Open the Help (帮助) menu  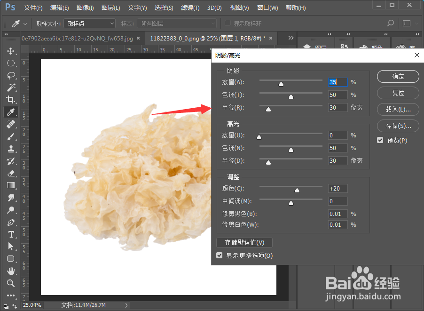click(x=296, y=8)
